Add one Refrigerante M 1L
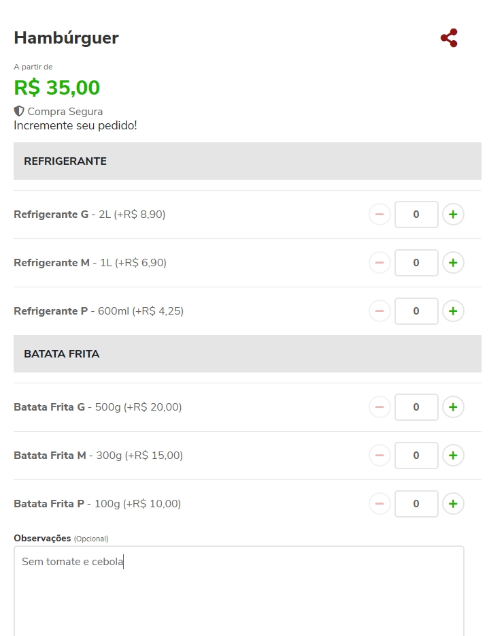The width and height of the screenshot is (489, 636). 453,263
